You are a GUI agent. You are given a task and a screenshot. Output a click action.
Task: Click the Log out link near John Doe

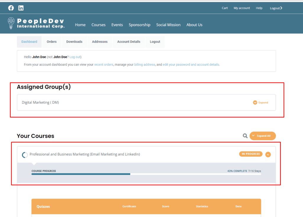coord(75,57)
